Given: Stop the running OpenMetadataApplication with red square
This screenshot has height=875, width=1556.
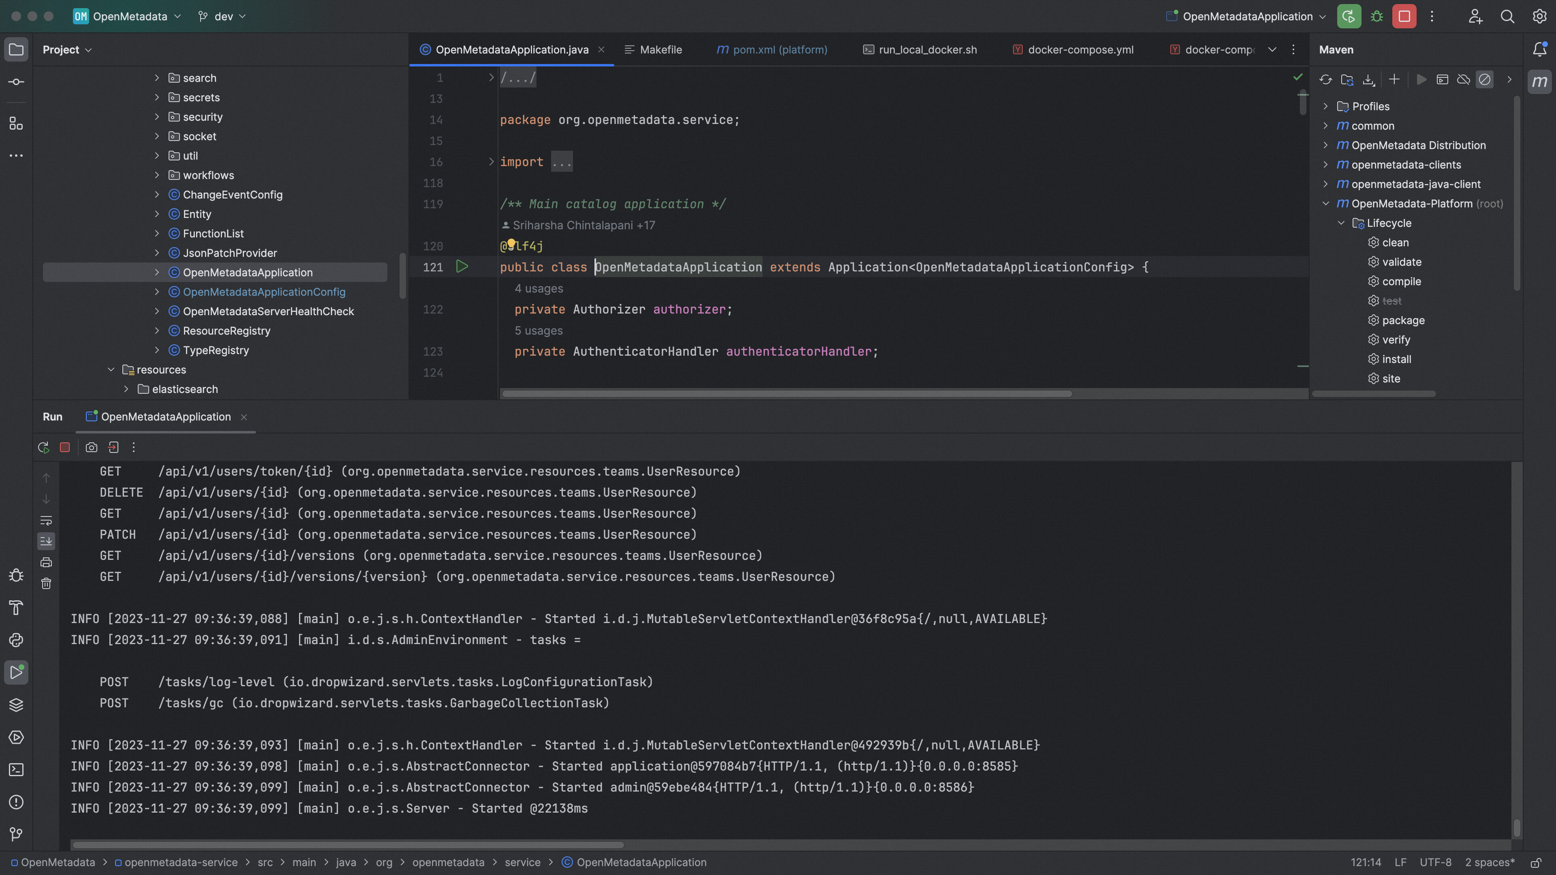Looking at the screenshot, I should point(1404,16).
